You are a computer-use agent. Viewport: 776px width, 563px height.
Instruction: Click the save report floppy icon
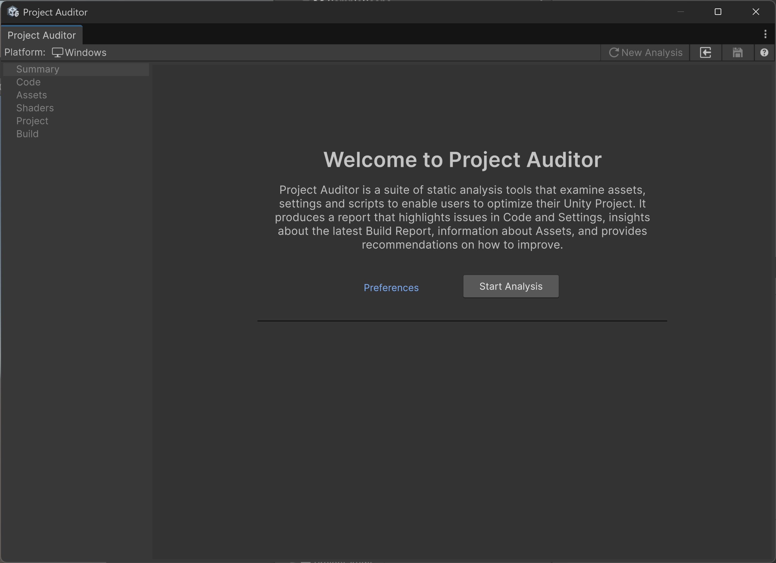point(738,53)
